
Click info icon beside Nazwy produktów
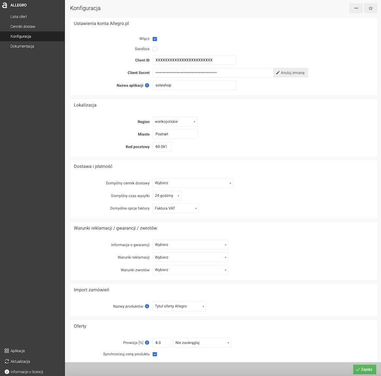click(x=147, y=306)
